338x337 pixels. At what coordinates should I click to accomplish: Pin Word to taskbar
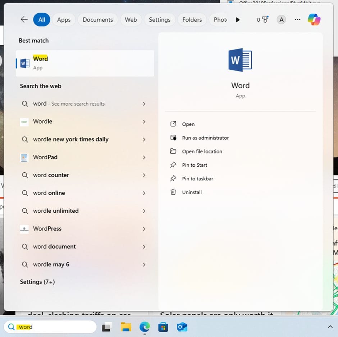tap(197, 179)
